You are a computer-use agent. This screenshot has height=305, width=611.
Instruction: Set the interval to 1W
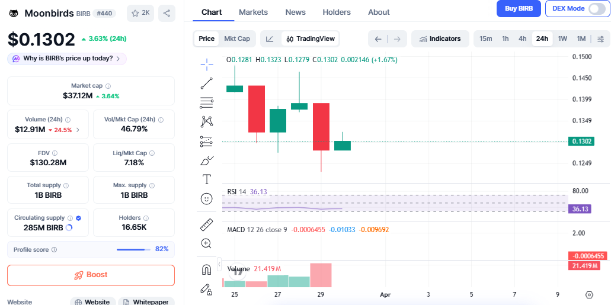tap(562, 38)
